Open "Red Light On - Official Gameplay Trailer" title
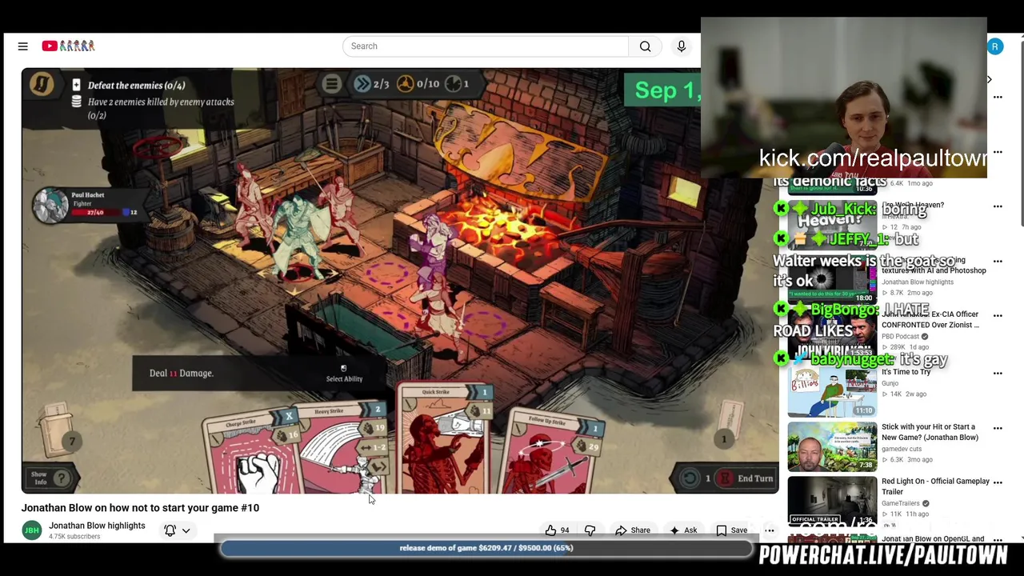The width and height of the screenshot is (1024, 576). [x=935, y=486]
